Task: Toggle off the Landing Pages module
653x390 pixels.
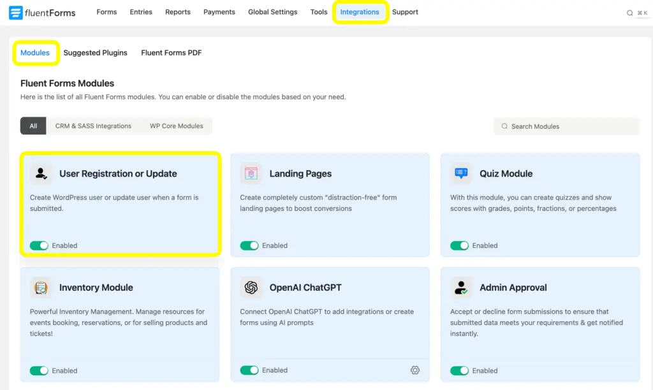Action: click(x=249, y=245)
